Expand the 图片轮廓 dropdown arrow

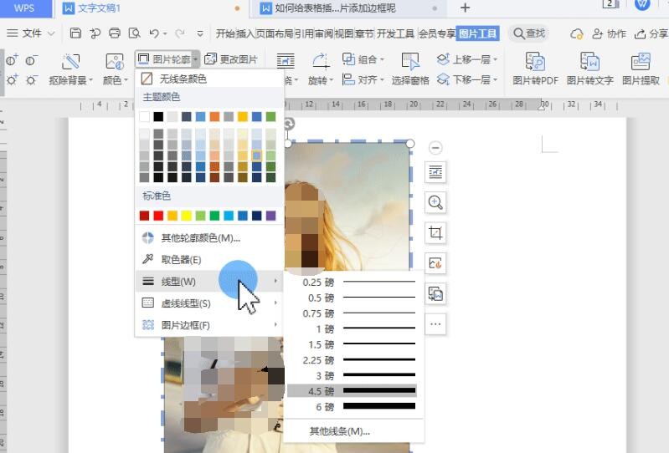coord(195,59)
